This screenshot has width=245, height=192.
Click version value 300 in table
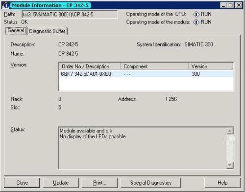pyautogui.click(x=196, y=74)
